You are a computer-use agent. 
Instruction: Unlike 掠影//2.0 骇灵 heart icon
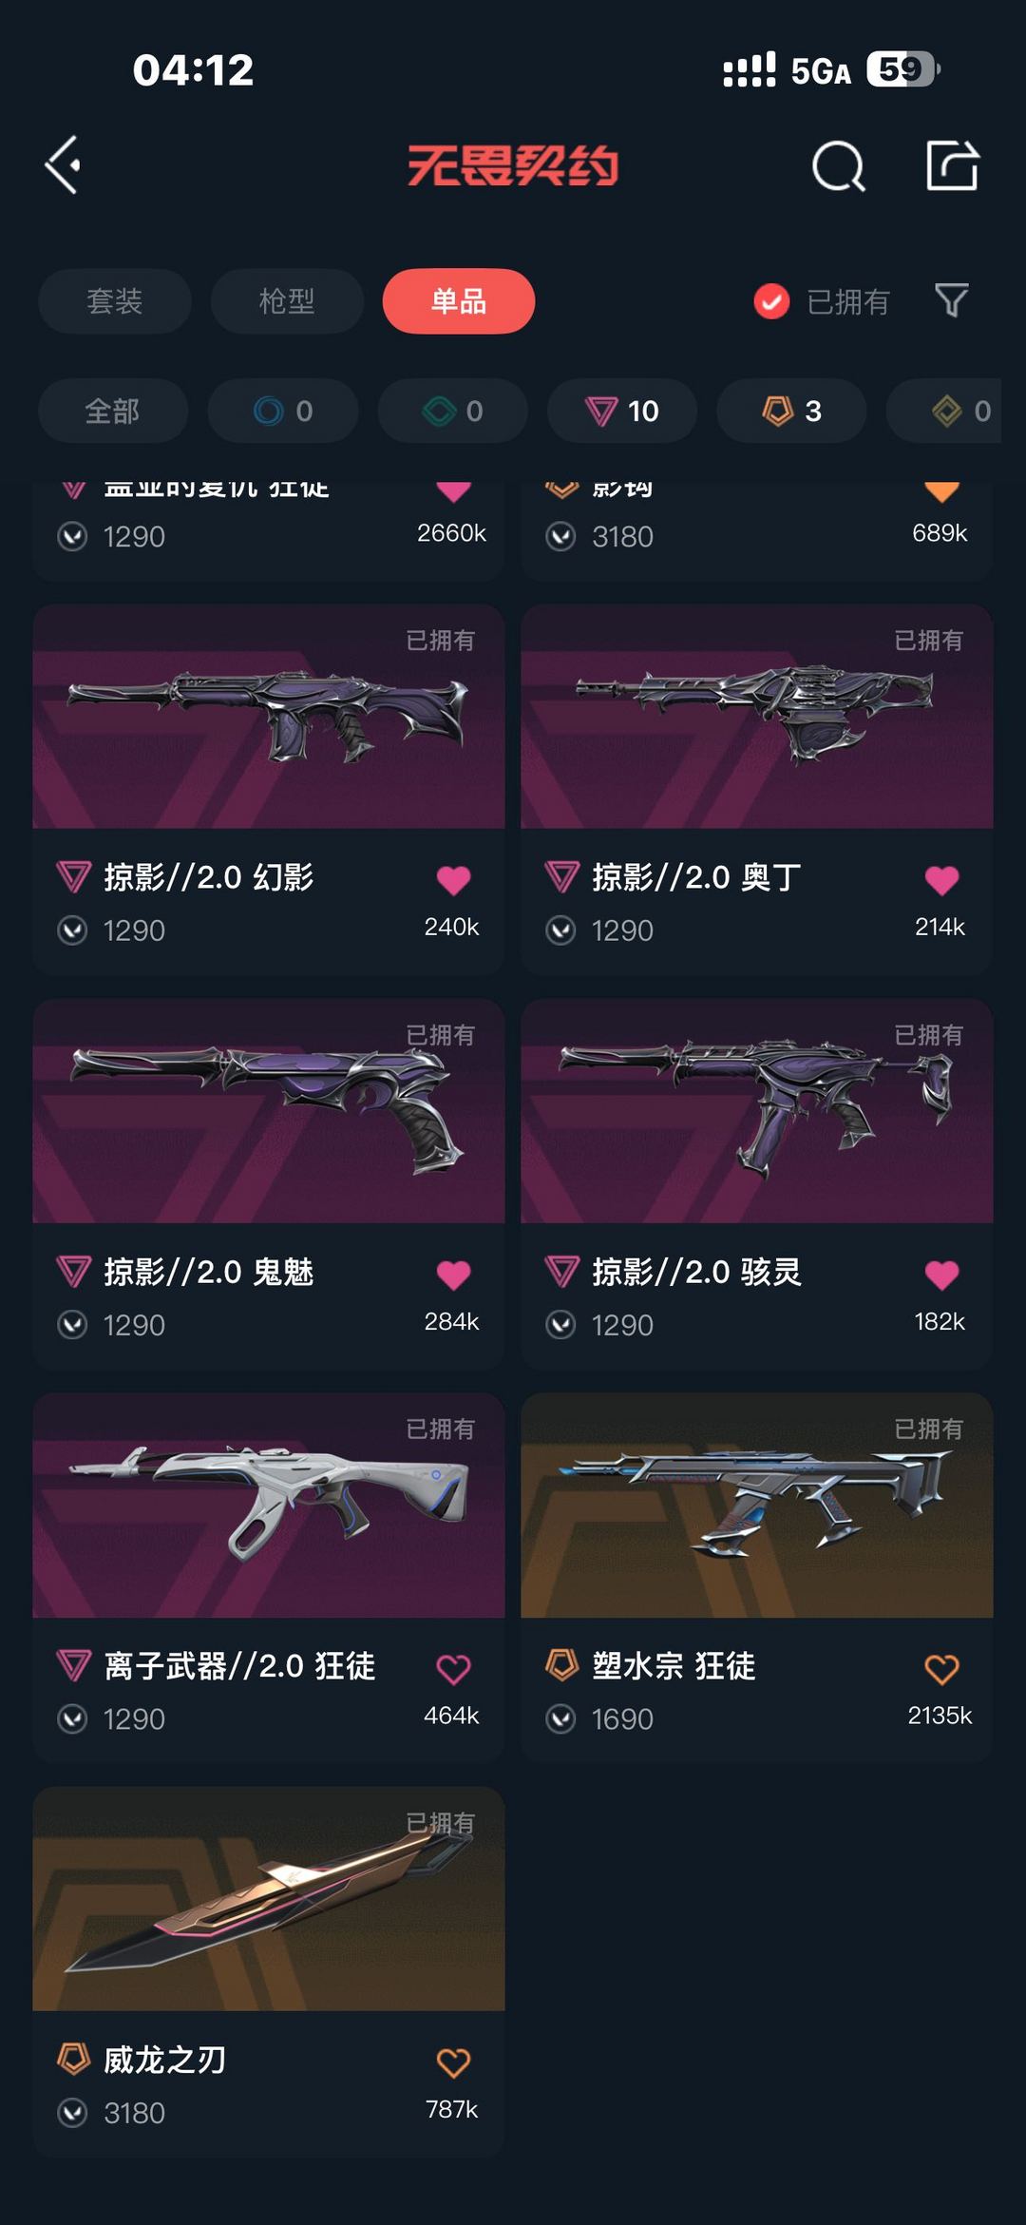click(x=941, y=1275)
